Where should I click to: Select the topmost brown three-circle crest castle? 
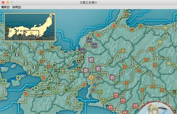pos(83,58)
